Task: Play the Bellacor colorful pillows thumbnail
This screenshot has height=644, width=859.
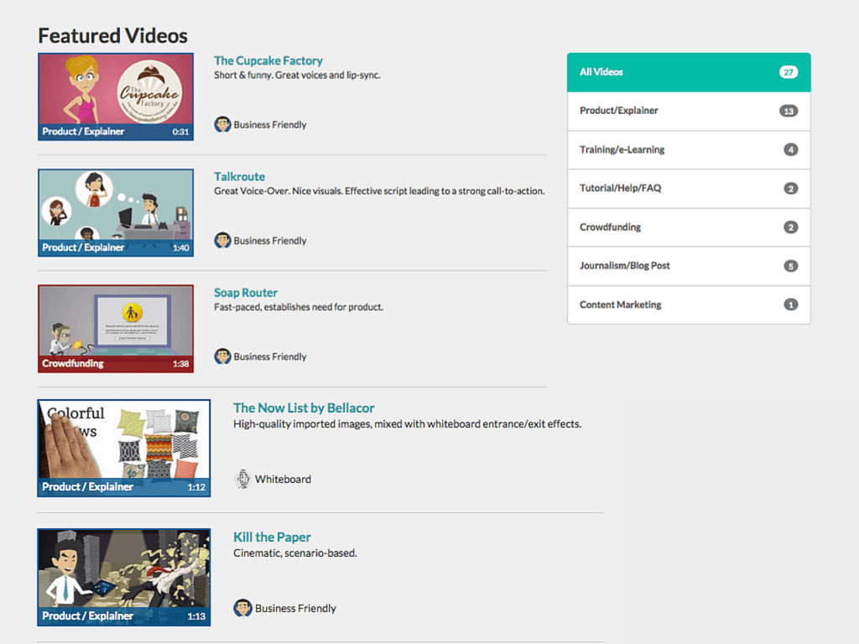Action: click(x=124, y=448)
